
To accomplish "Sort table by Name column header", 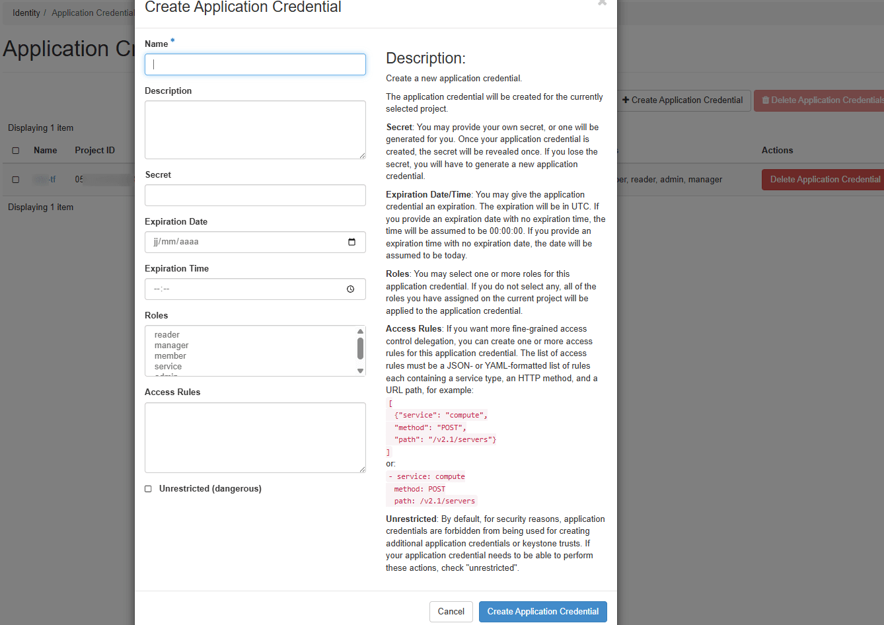I will 46,151.
